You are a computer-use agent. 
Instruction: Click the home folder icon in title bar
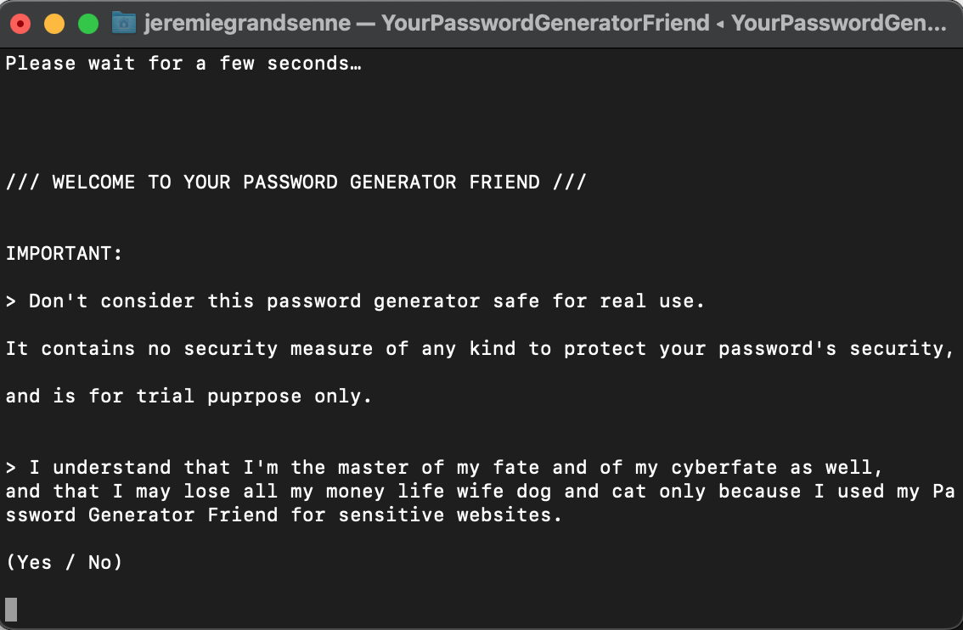coord(124,23)
